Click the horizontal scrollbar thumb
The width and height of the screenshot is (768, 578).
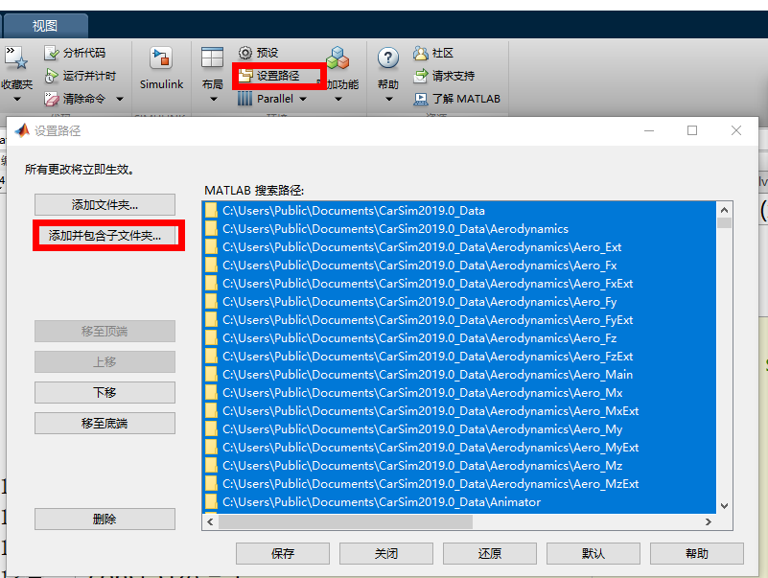[345, 522]
